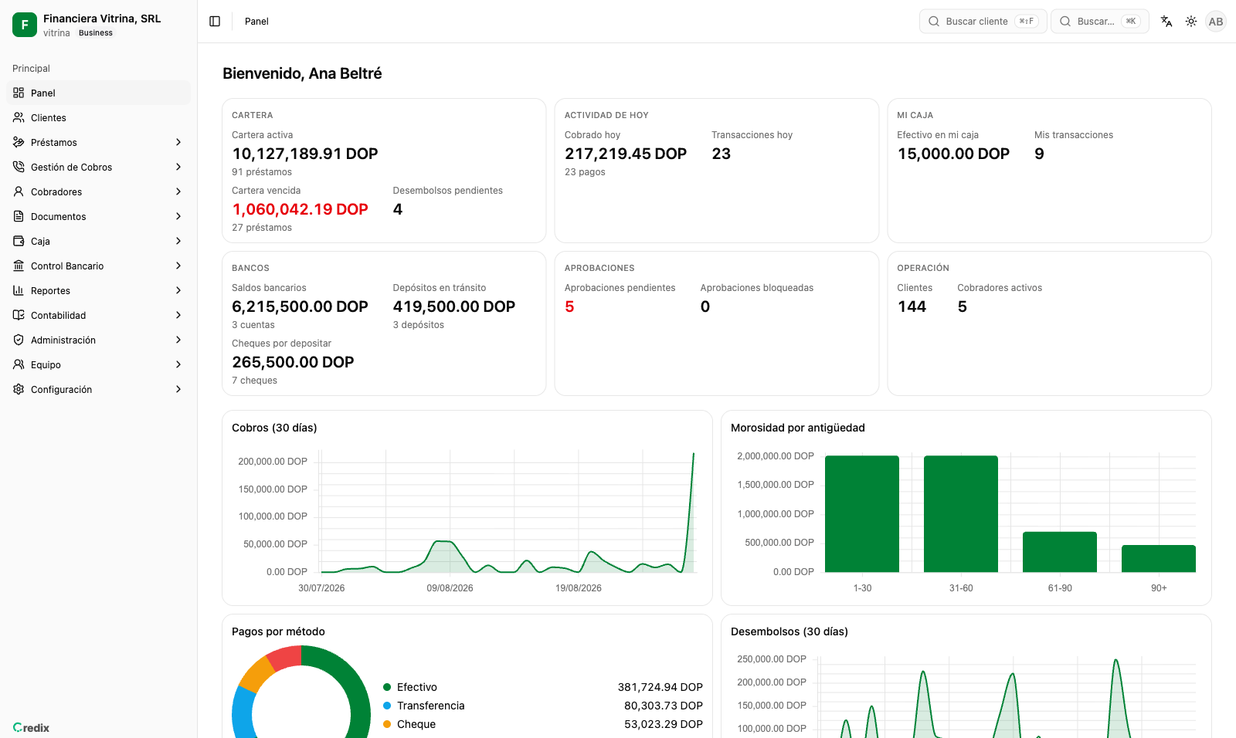Open the language translation icon
The image size is (1236, 738).
[1166, 22]
